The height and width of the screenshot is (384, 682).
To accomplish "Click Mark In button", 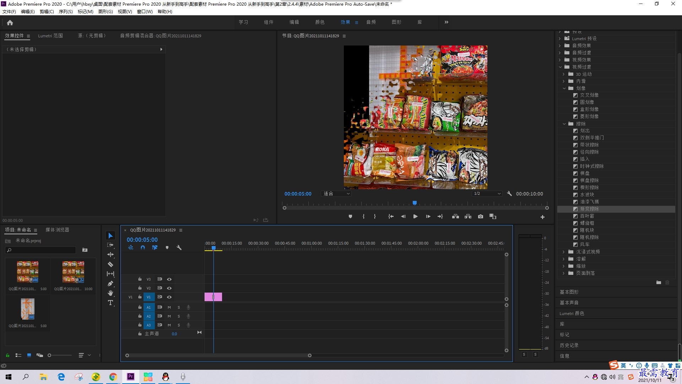I will (x=363, y=217).
